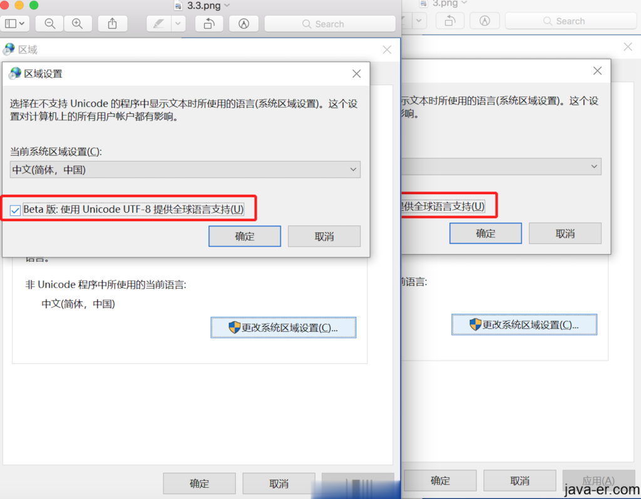The image size is (641, 499).
Task: Click 确定 in the 区域设置 dialog
Action: [245, 236]
